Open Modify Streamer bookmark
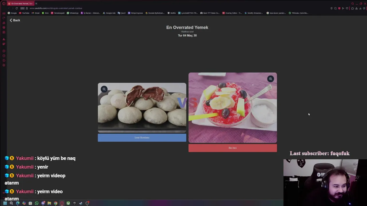Viewport: 367px width, 206px height. (253, 13)
